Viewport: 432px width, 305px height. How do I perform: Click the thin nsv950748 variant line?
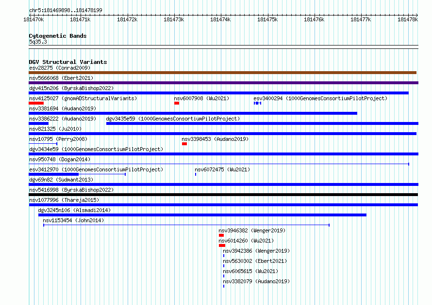(x=219, y=164)
